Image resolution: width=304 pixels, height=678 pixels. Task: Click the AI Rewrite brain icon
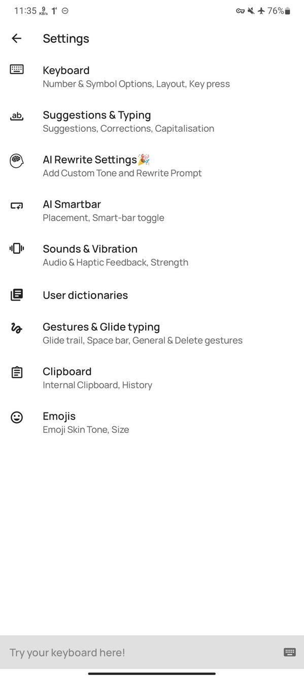pos(17,160)
